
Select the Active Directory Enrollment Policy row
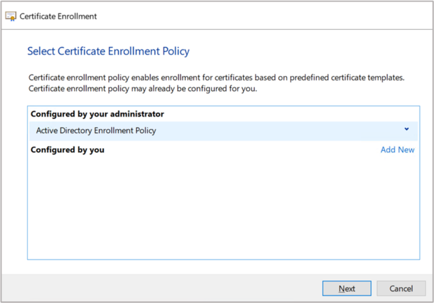187,131
